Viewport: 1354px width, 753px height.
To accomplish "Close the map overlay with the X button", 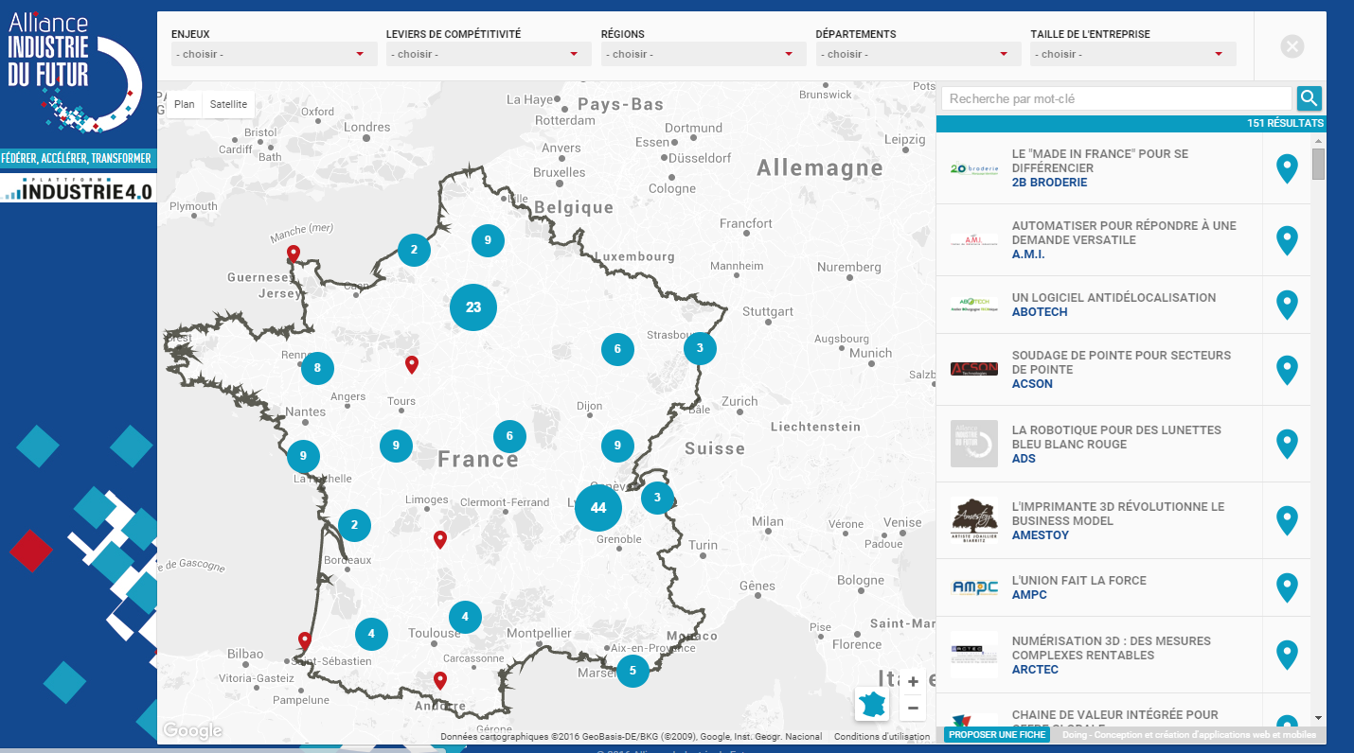I will 1292,46.
